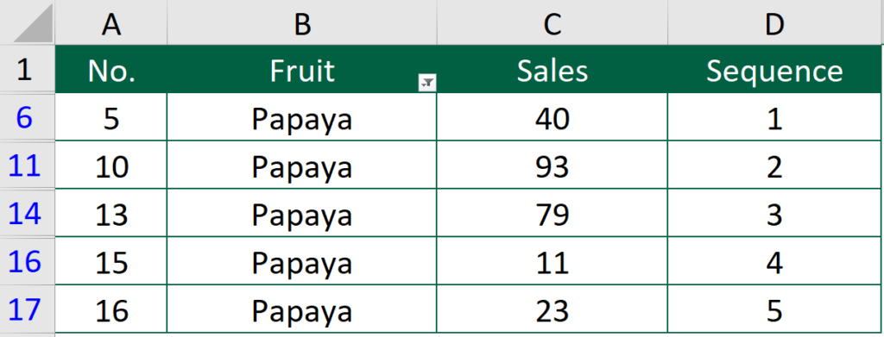The height and width of the screenshot is (337, 884).
Task: Select row 1 header
Action: pos(27,69)
